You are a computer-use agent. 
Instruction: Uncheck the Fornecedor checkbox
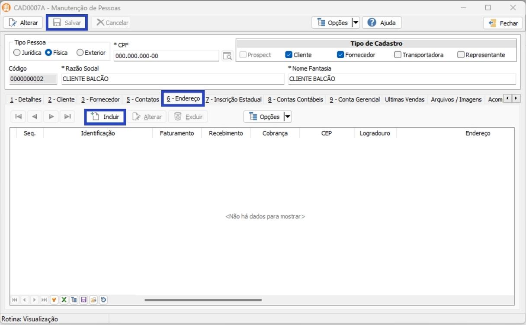tap(340, 55)
